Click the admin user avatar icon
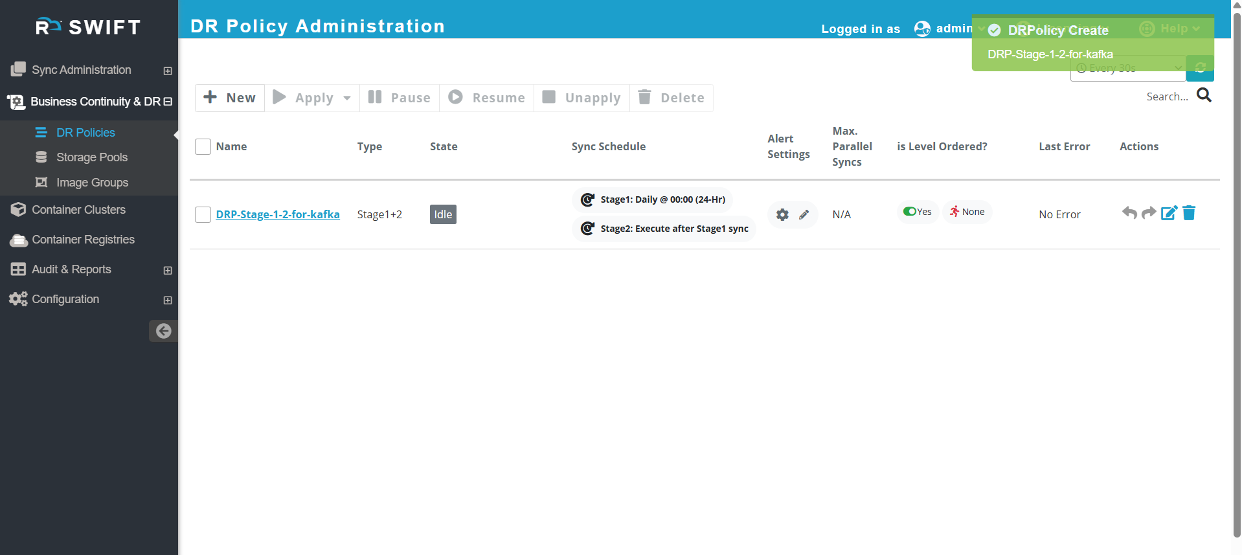The width and height of the screenshot is (1242, 555). click(922, 28)
